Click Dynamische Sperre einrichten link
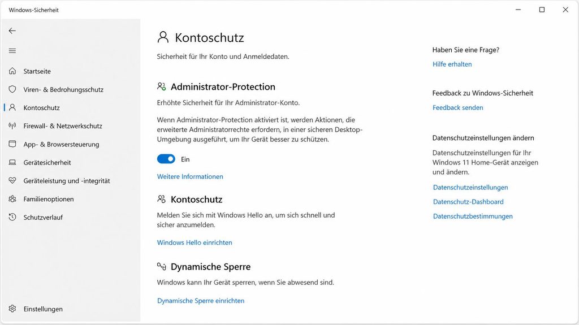579x325 pixels. click(201, 301)
